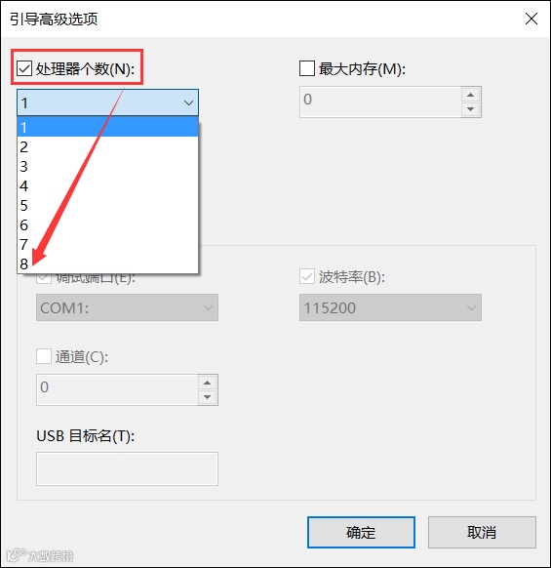Increment the channel value up arrow
Screen dimensions: 551x568
208,383
